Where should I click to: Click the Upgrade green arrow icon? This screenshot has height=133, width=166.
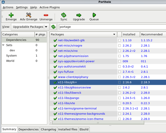click(79, 15)
